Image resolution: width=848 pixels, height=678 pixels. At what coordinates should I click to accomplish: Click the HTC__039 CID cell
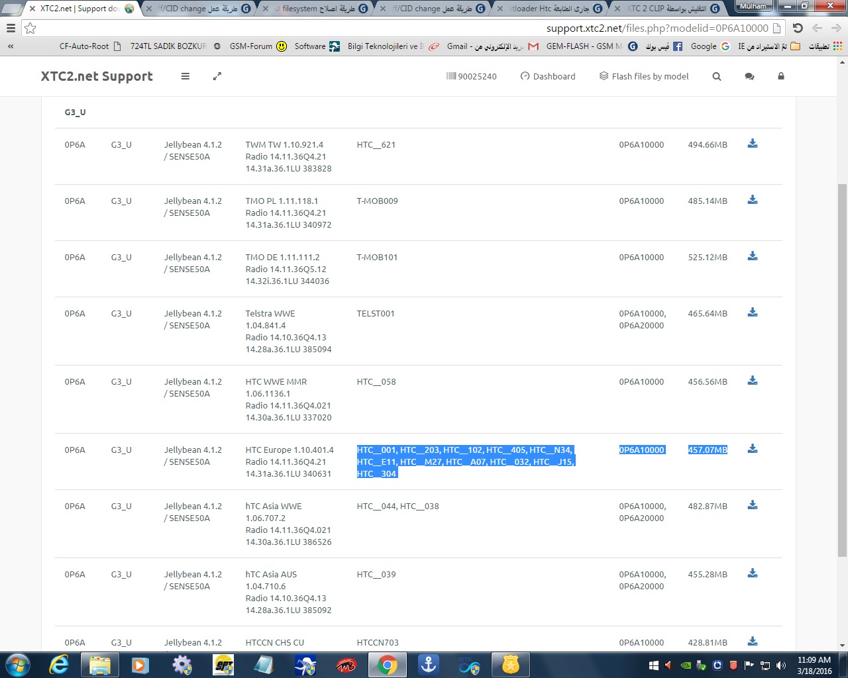click(x=376, y=574)
